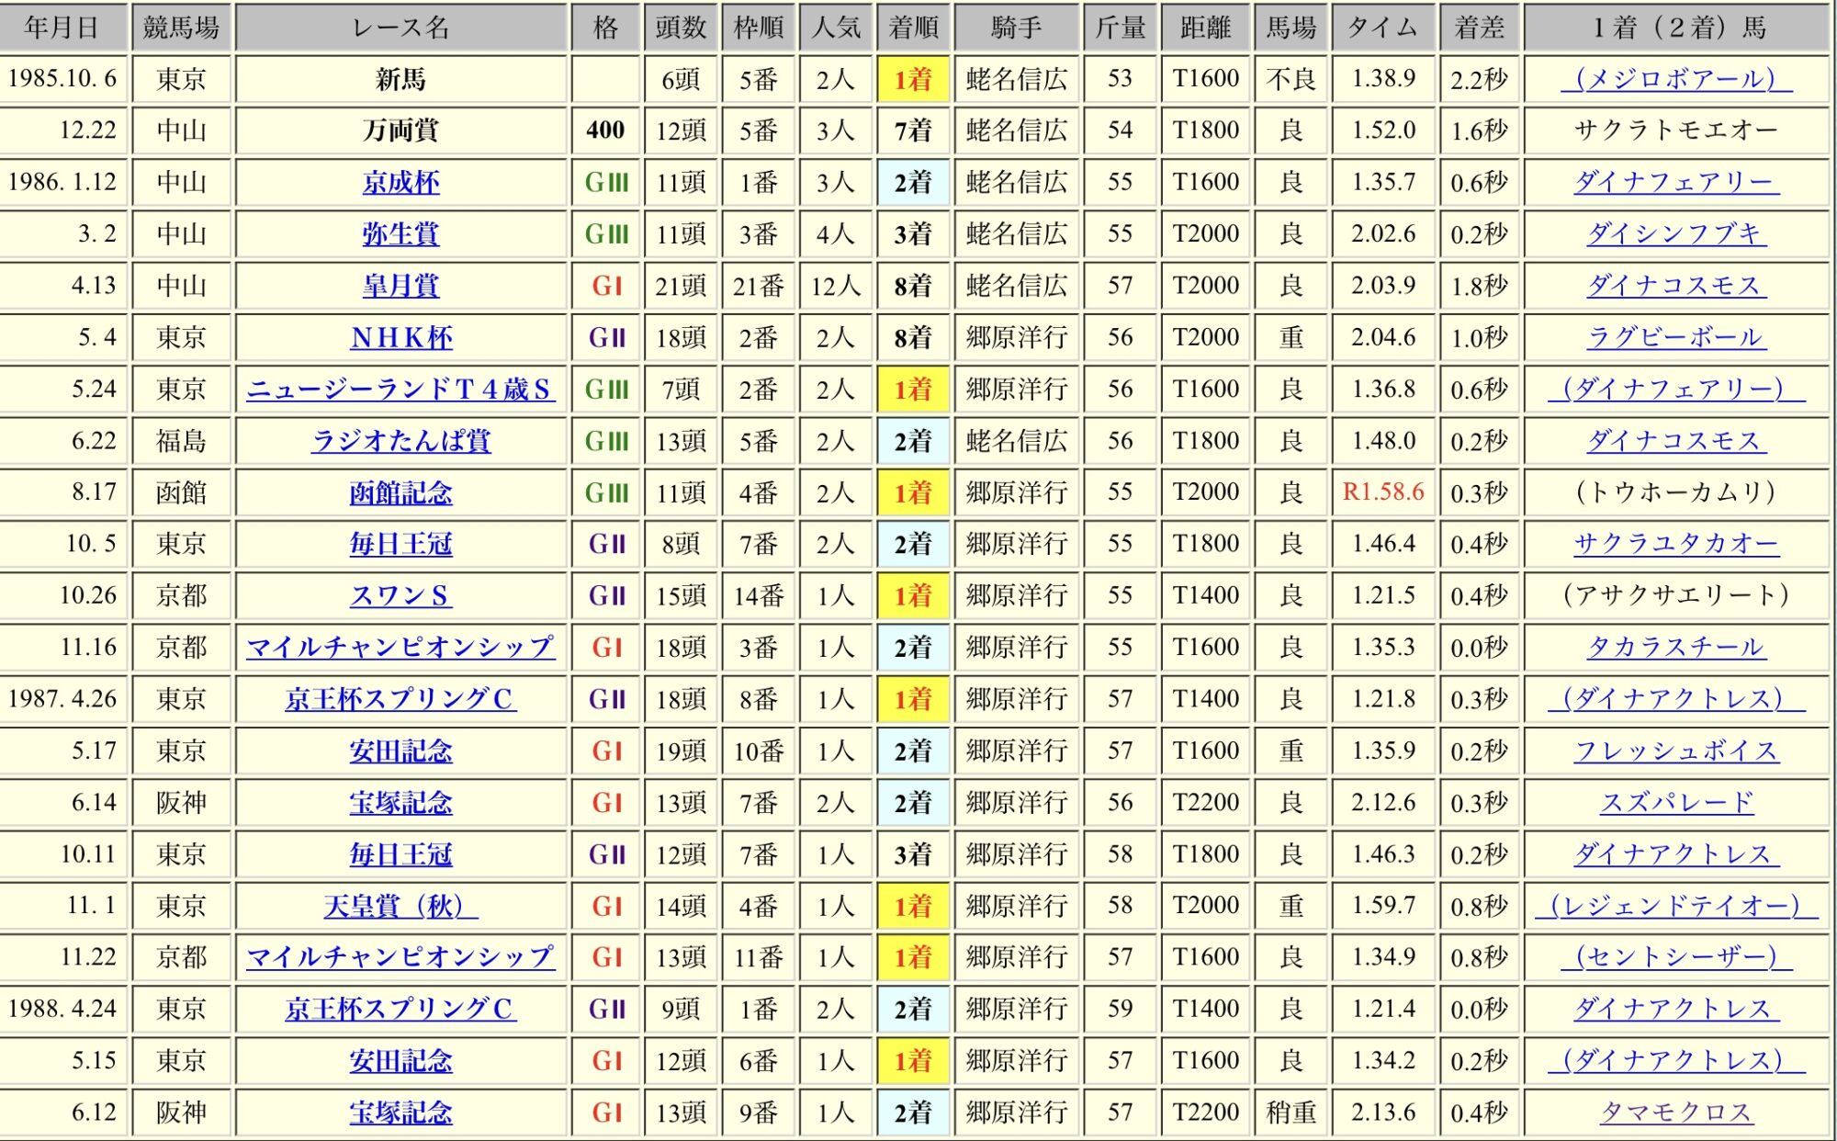Screen dimensions: 1837x1141
Task: Open the 天皇賞（秋） race link
Action: coord(400,907)
